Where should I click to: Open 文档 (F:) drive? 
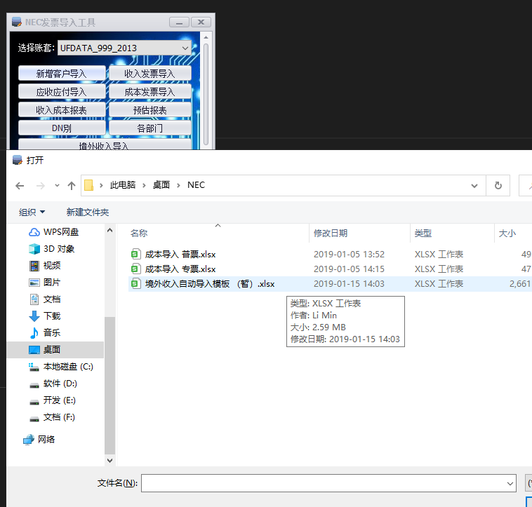(x=52, y=417)
